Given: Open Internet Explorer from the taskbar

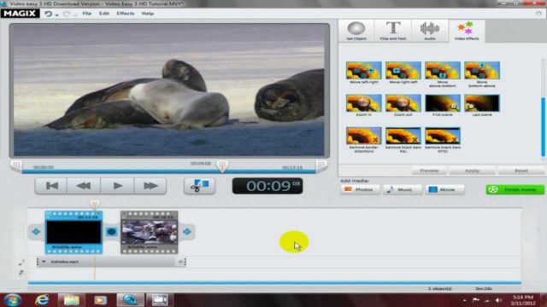Looking at the screenshot, I should tap(42, 299).
